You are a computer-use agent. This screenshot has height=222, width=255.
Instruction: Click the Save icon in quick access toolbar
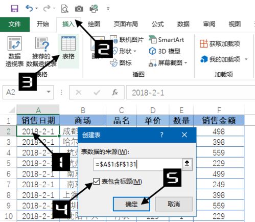click(14, 9)
